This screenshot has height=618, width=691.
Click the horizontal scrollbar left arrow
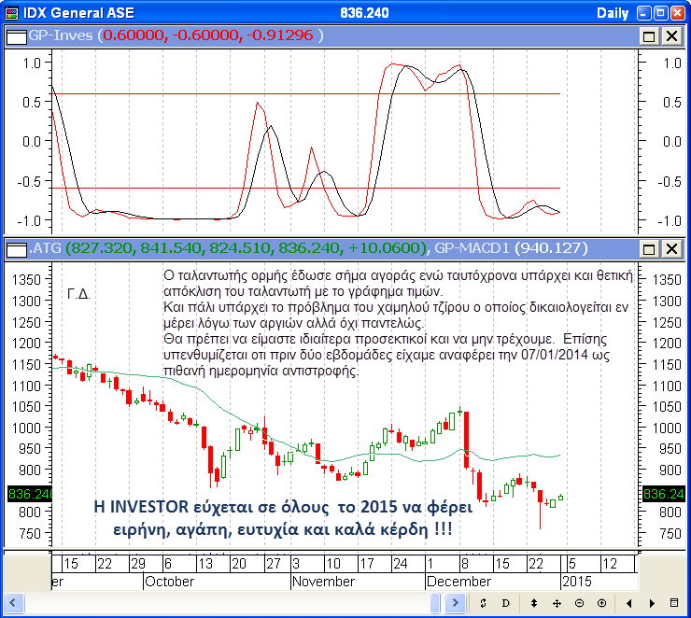click(12, 602)
